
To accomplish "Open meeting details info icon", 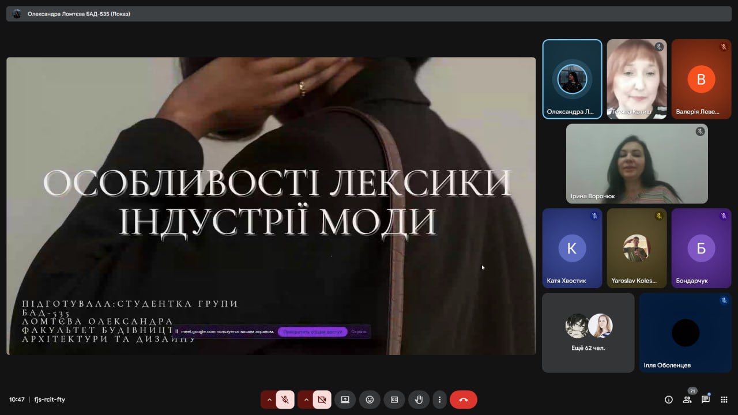I will click(x=669, y=399).
